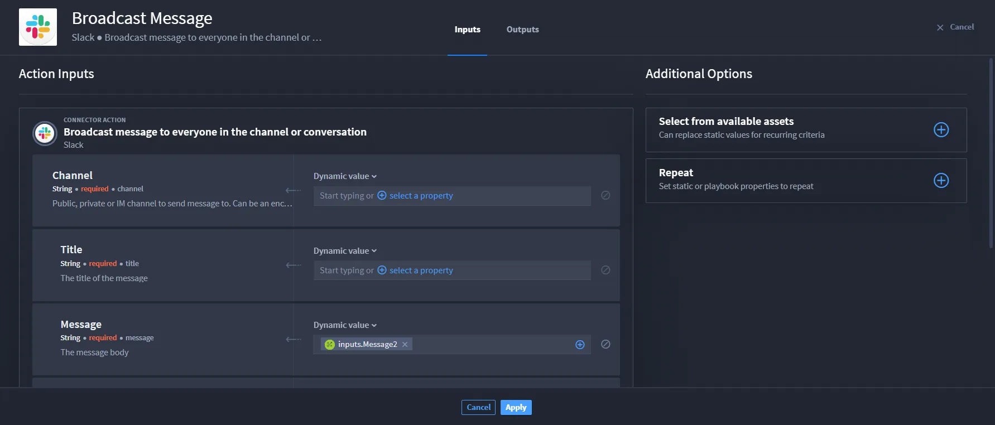Screen dimensions: 995x425
Task: Switch to the Inputs tab
Action: [x=467, y=30]
